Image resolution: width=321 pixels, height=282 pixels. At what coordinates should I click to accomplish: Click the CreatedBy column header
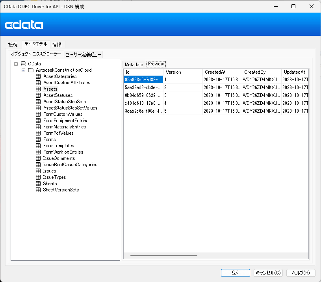coord(262,72)
